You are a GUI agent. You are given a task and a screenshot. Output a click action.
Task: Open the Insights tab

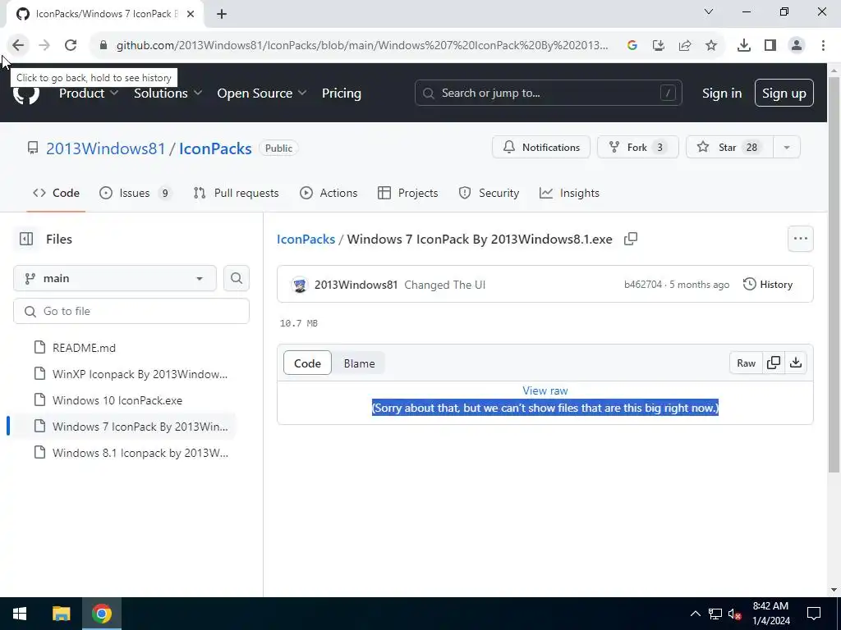click(x=570, y=193)
